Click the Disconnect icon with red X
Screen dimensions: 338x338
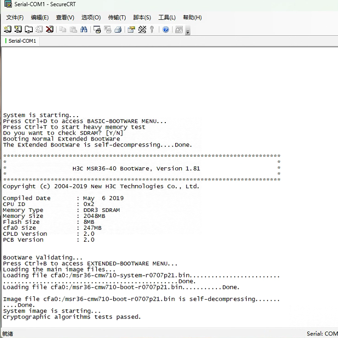point(50,29)
